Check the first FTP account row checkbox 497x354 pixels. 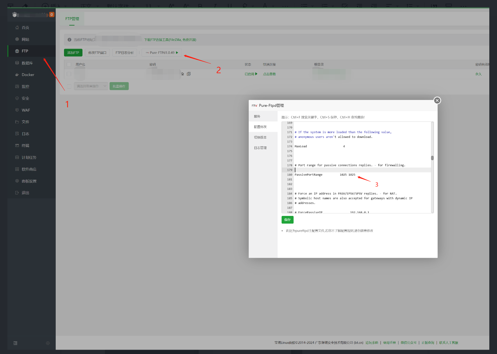pyautogui.click(x=69, y=74)
